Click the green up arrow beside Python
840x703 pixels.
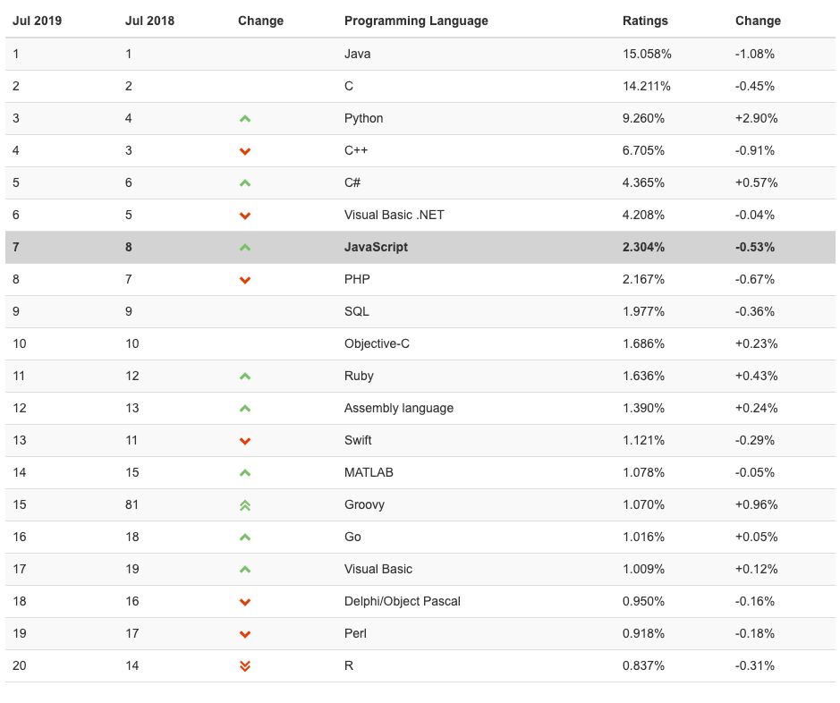click(245, 118)
